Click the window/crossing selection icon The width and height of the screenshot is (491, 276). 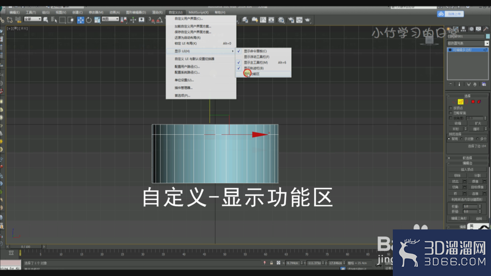71,20
